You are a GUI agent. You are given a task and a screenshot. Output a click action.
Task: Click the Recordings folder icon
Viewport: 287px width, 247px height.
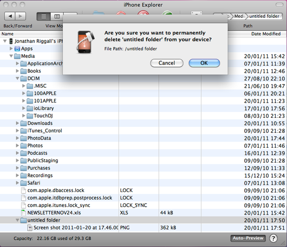23,175
